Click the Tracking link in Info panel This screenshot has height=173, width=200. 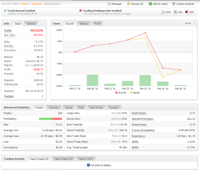pyautogui.click(x=9, y=96)
